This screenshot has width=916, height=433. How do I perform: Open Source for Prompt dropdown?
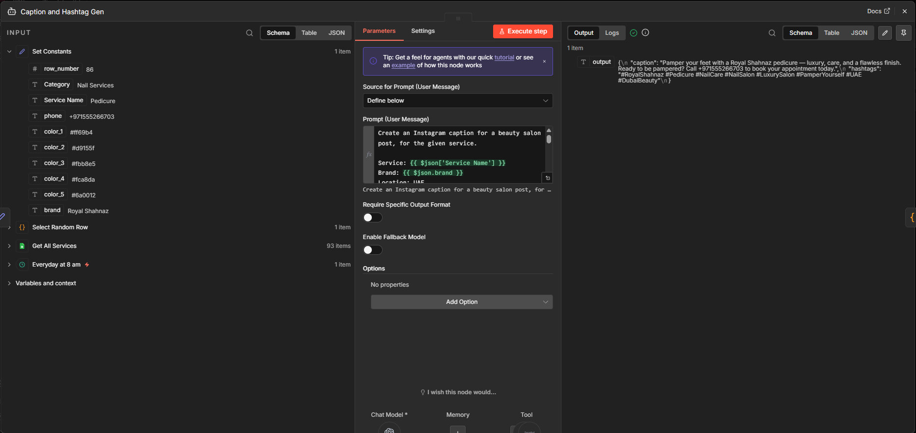coord(457,101)
